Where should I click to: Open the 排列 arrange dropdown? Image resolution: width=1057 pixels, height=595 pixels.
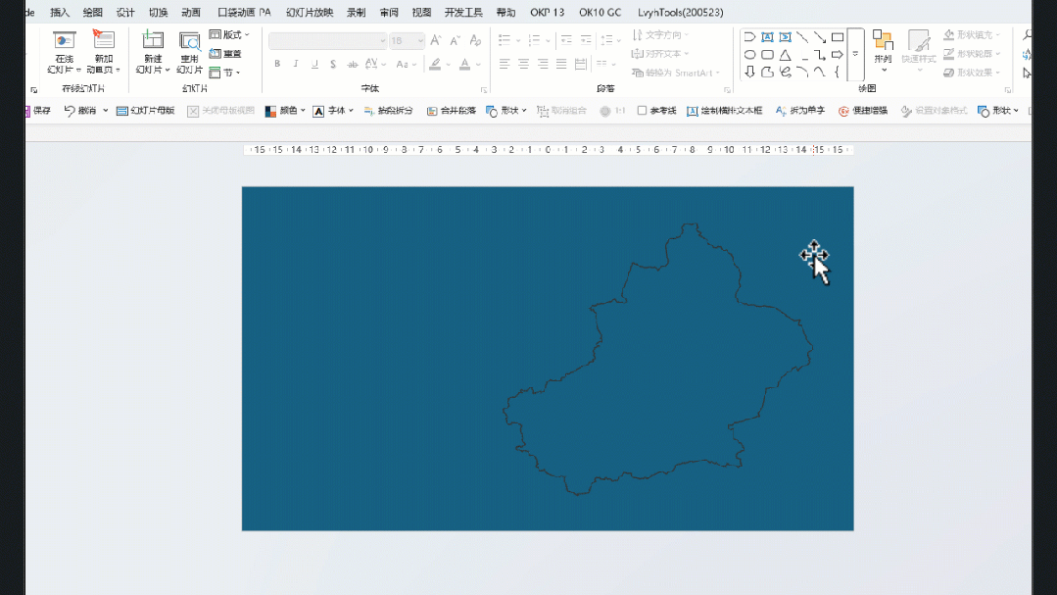tap(883, 51)
